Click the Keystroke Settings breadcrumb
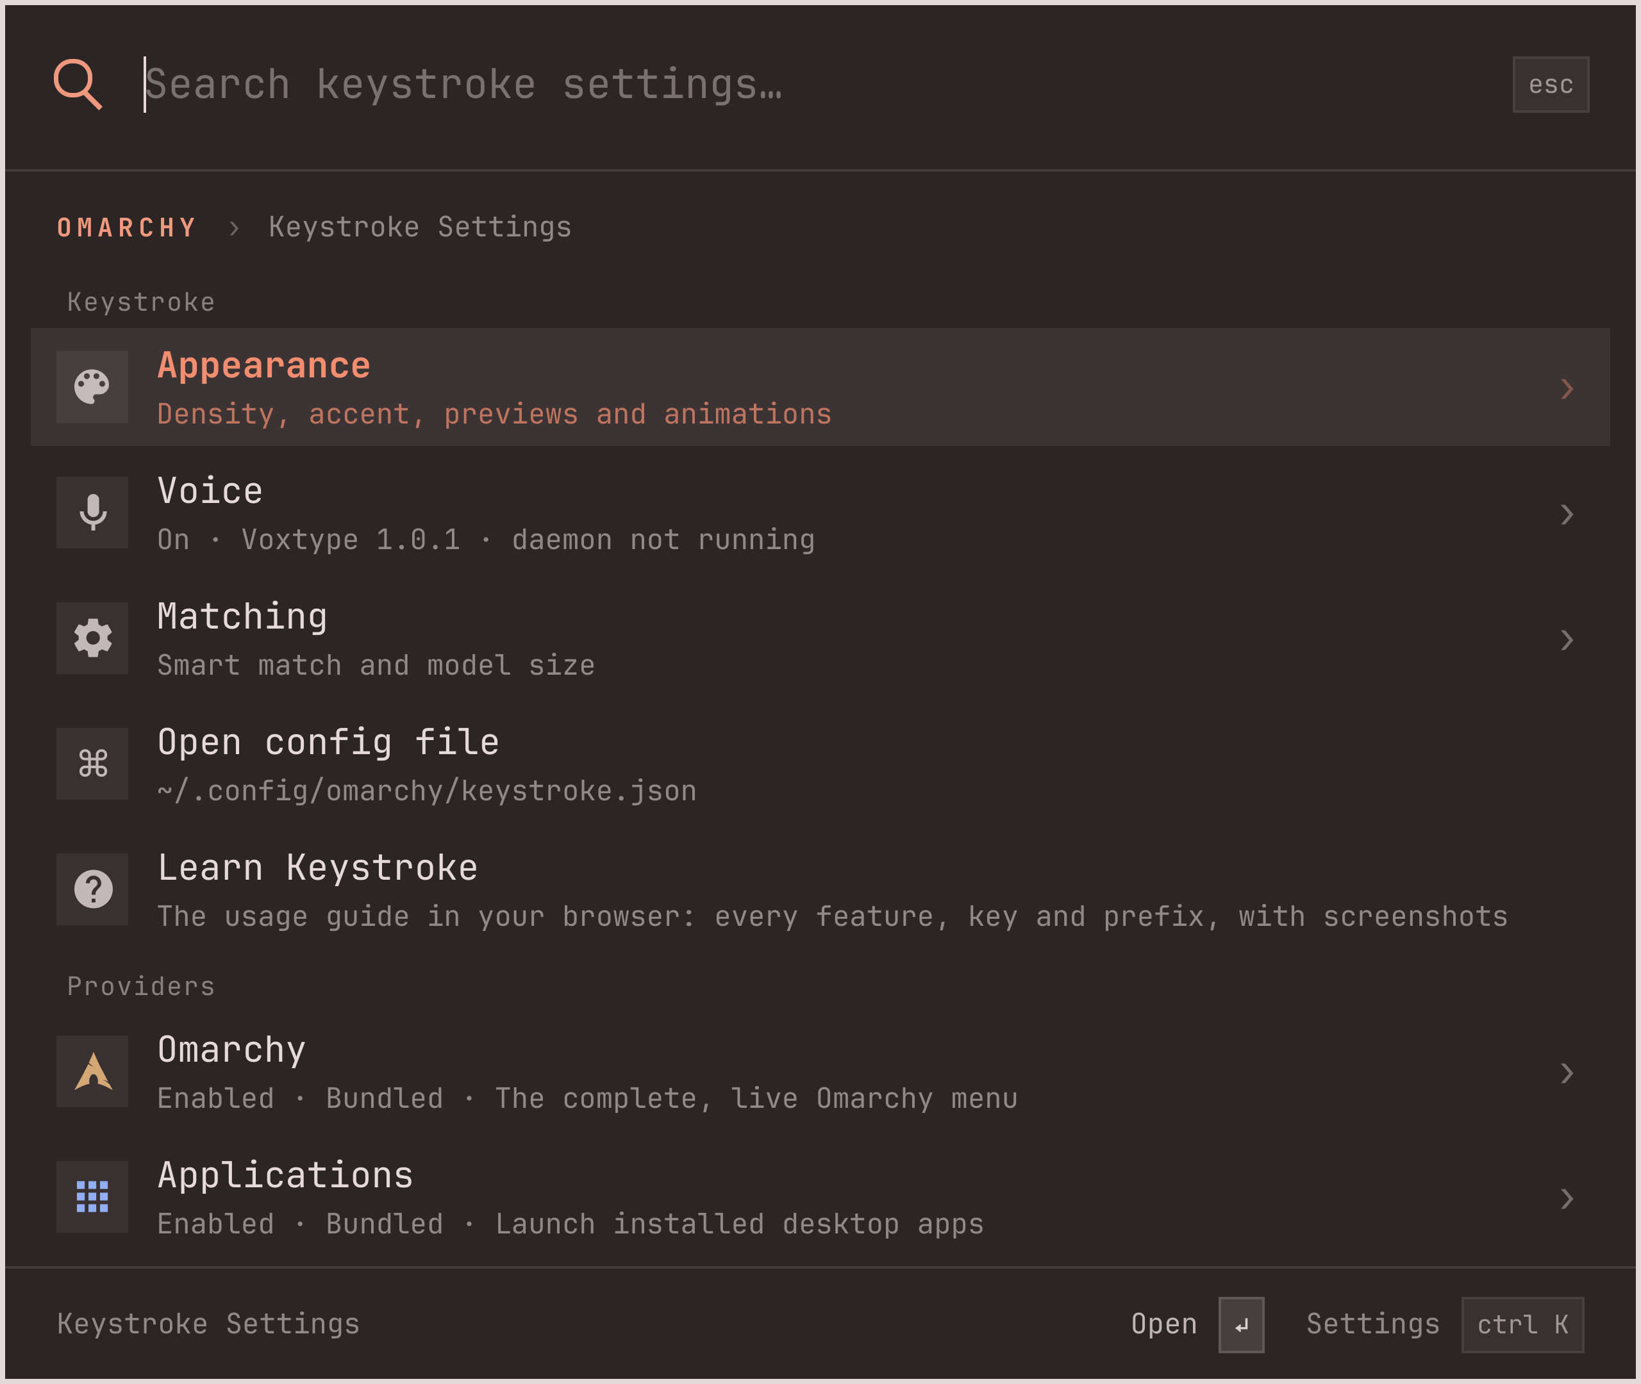1641x1384 pixels. [x=420, y=227]
